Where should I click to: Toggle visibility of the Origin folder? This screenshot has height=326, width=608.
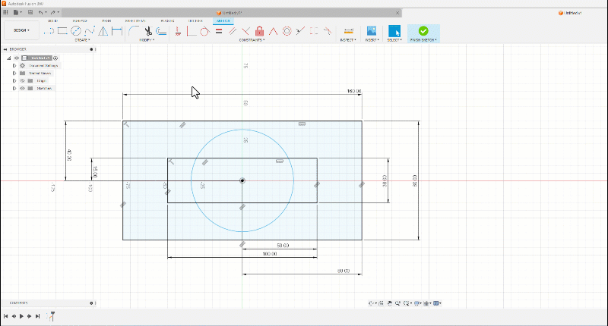[22, 80]
